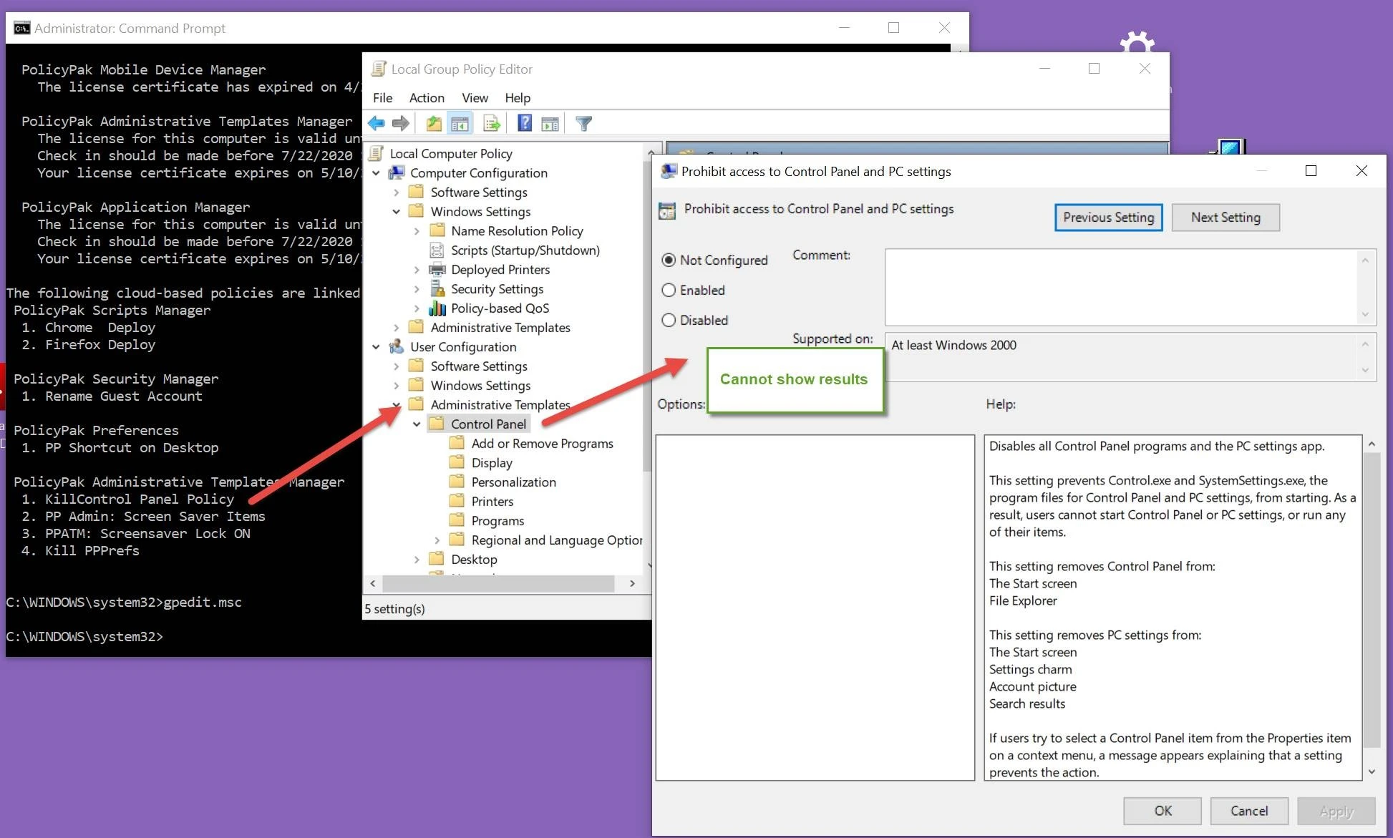Choose the Not Configured radio option
This screenshot has height=838, width=1393.
click(x=669, y=260)
